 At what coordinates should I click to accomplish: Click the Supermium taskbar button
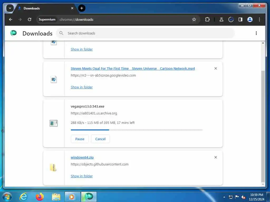[89, 197]
